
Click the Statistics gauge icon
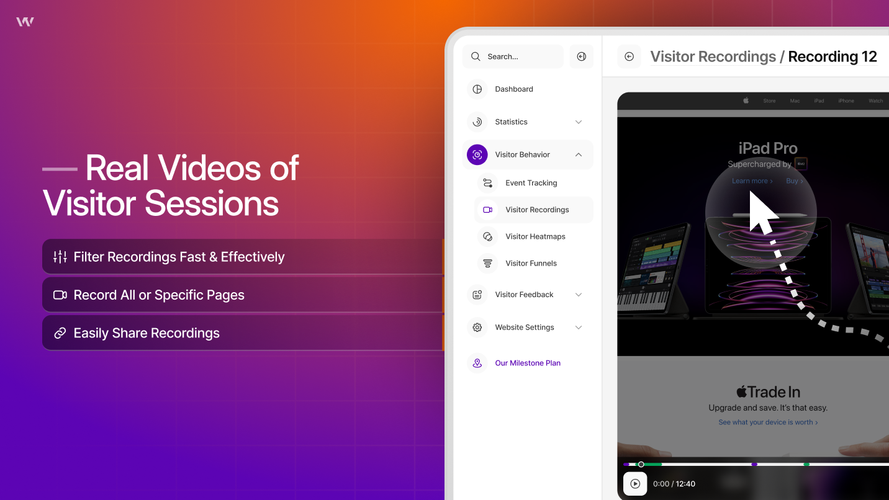[477, 122]
